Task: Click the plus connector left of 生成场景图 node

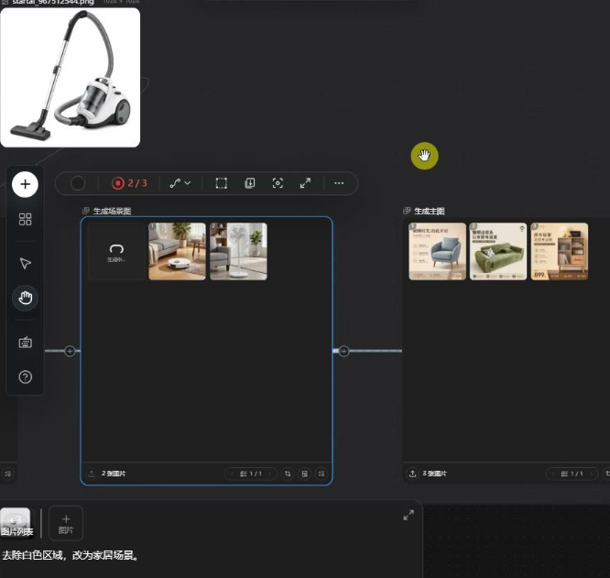Action: point(70,351)
